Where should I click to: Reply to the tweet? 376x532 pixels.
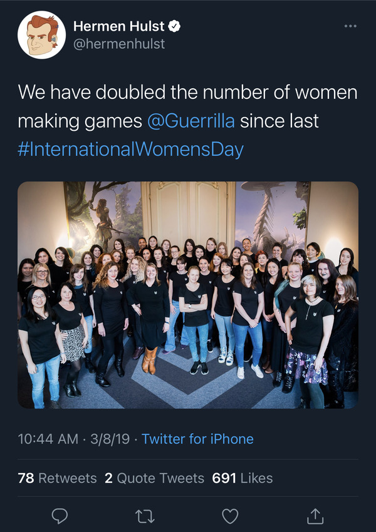pos(60,515)
